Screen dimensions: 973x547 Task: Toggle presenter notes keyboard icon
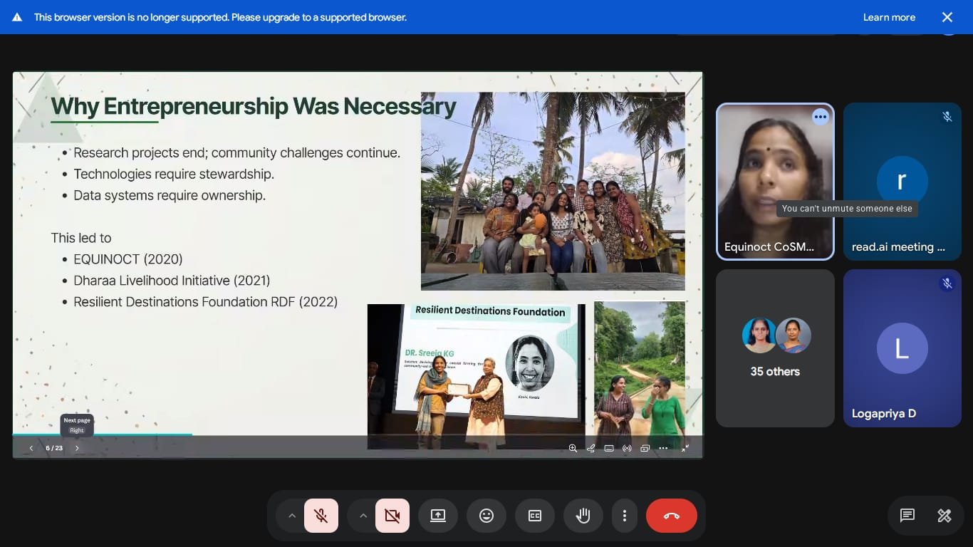609,448
